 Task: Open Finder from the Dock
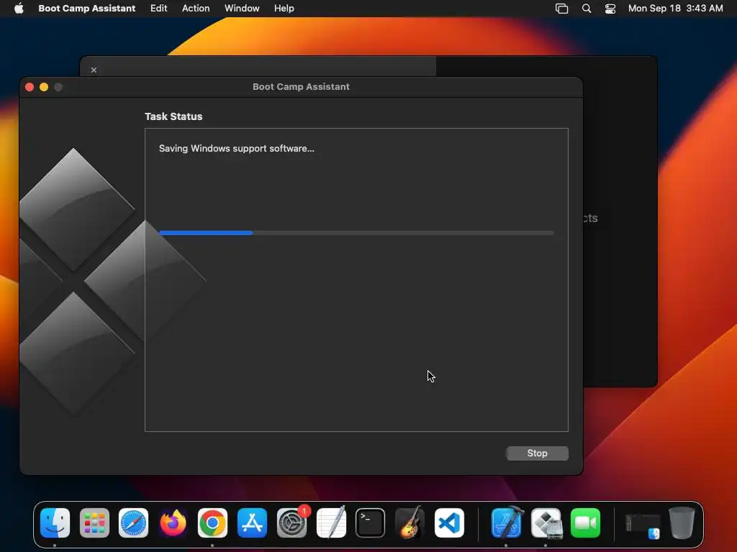tap(55, 523)
